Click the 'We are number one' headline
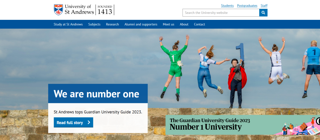This screenshot has width=320, height=140. pyautogui.click(x=96, y=94)
